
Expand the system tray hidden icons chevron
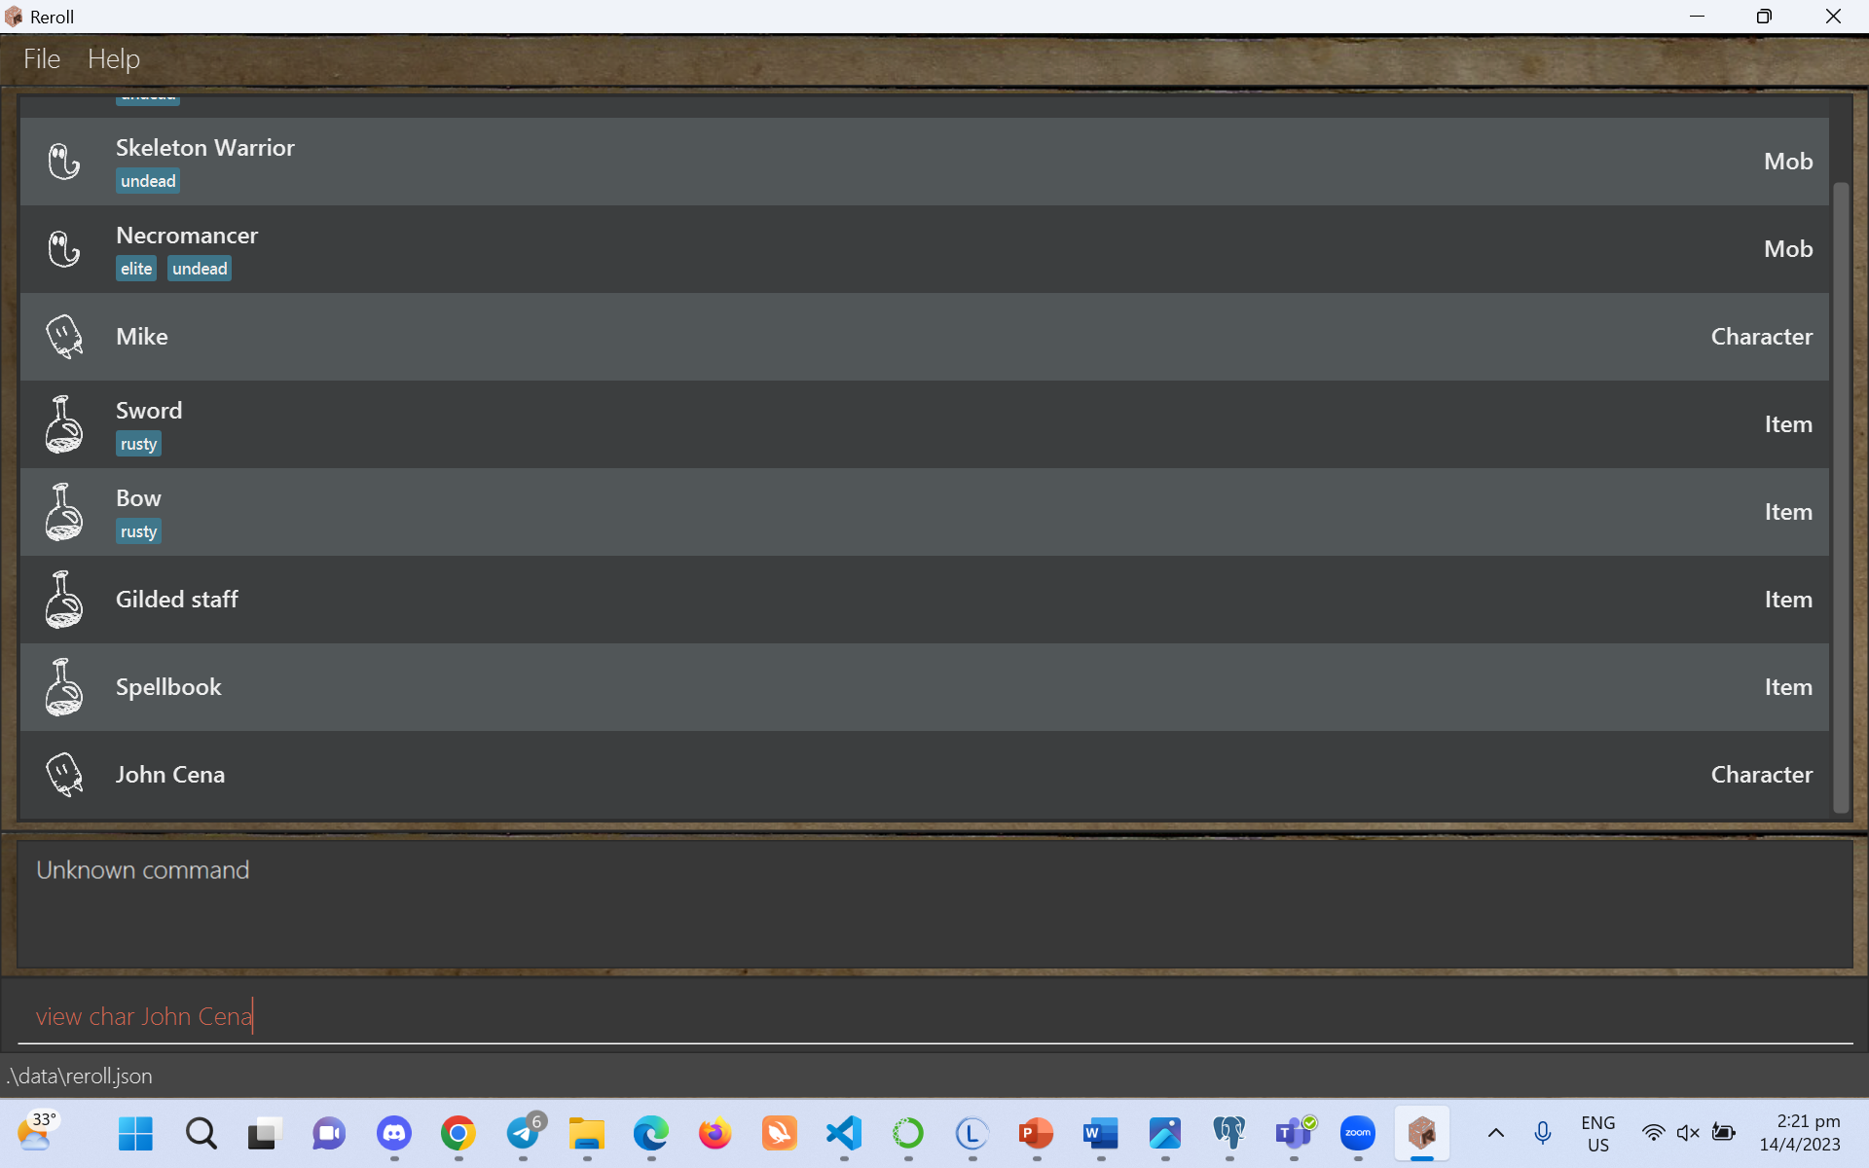(x=1496, y=1133)
